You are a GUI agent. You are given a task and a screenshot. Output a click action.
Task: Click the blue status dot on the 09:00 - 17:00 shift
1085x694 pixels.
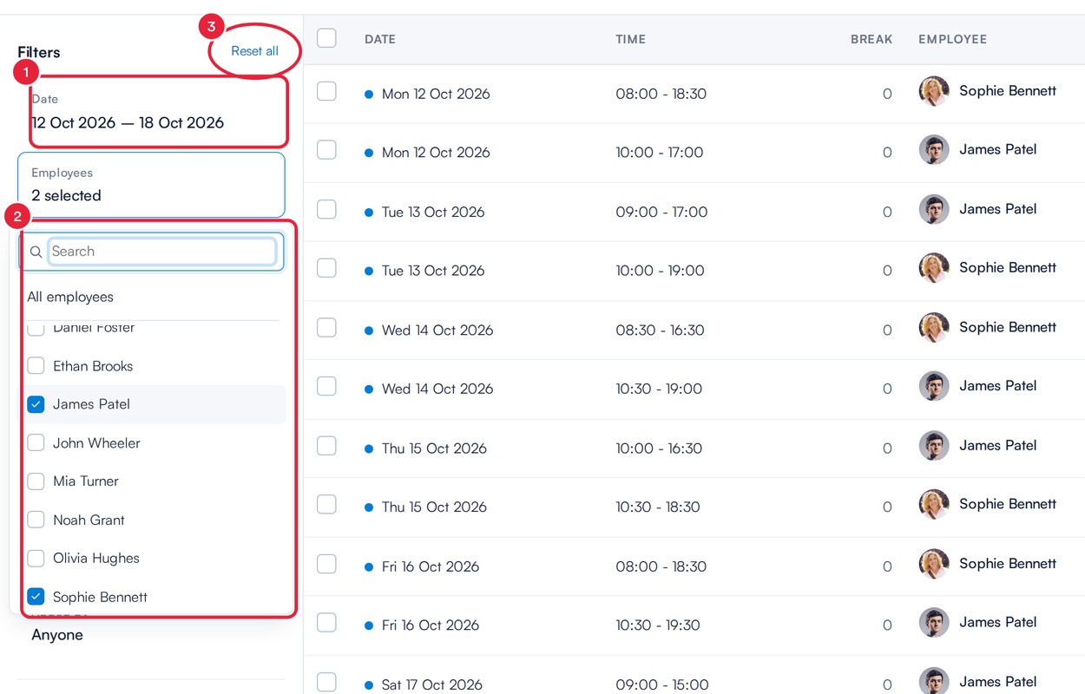coord(369,213)
